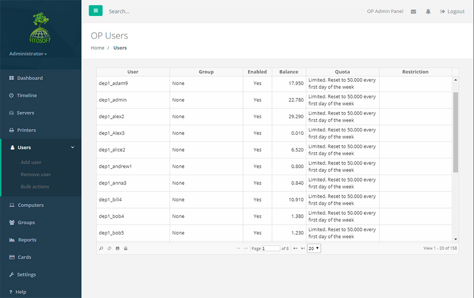
Task: Sort by Balance column header
Action: click(x=289, y=72)
